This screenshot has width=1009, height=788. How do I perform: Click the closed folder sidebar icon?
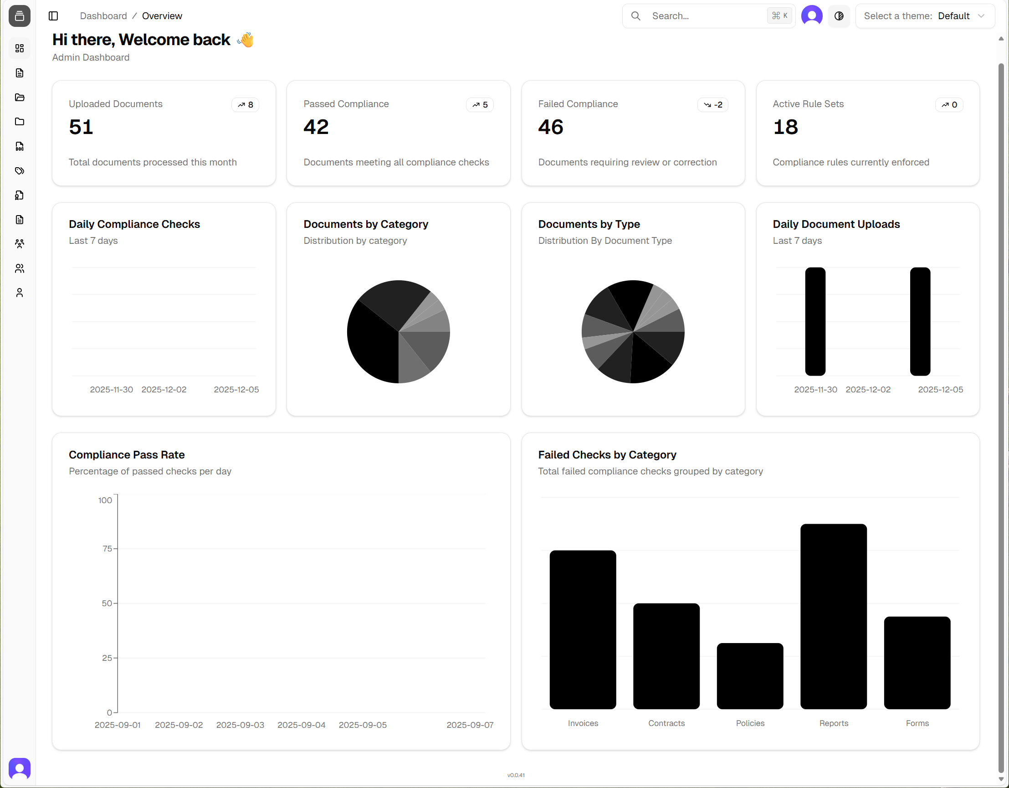(x=20, y=122)
